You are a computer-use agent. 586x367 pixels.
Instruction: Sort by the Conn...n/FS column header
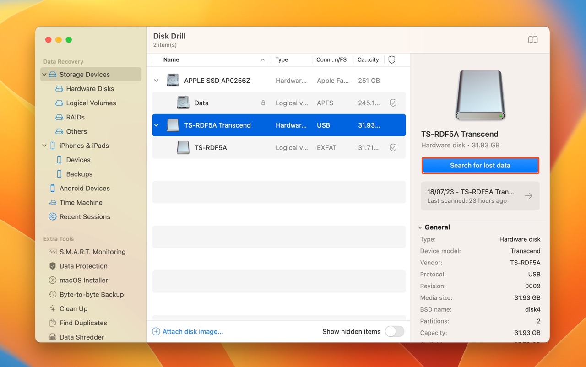(x=332, y=59)
